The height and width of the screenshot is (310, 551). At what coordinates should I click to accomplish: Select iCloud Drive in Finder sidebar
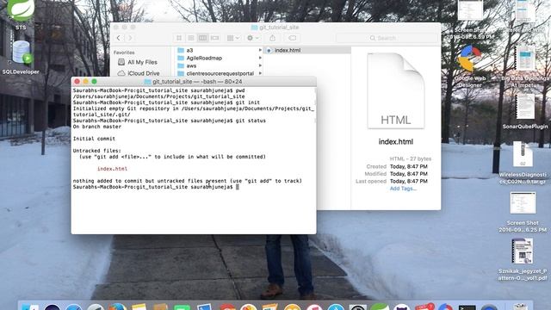click(139, 73)
